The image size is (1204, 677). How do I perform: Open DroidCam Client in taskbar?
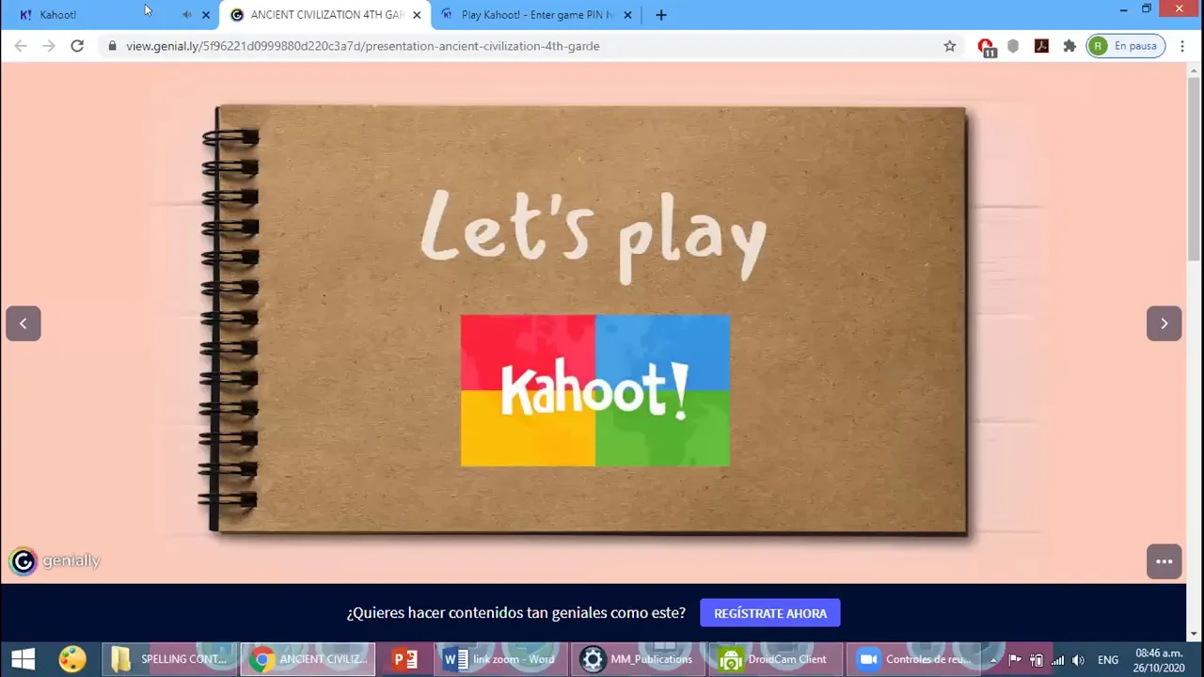[775, 659]
